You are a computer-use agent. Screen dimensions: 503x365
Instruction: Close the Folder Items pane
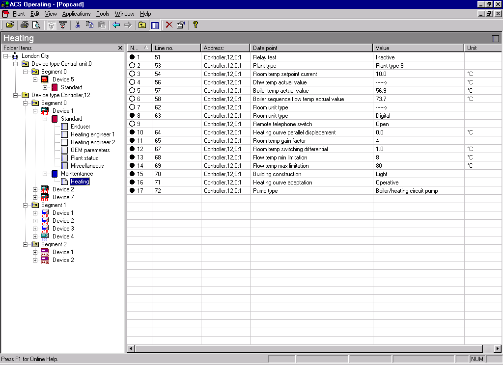[120, 48]
